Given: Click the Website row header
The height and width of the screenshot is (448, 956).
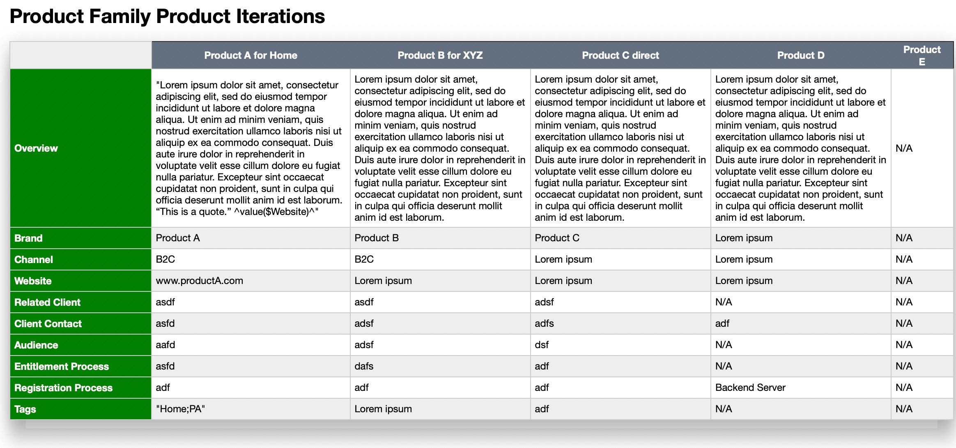Looking at the screenshot, I should point(33,281).
